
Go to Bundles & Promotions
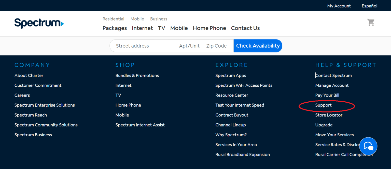click(x=137, y=76)
